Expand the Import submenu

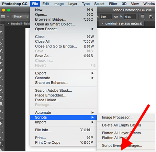point(63,122)
